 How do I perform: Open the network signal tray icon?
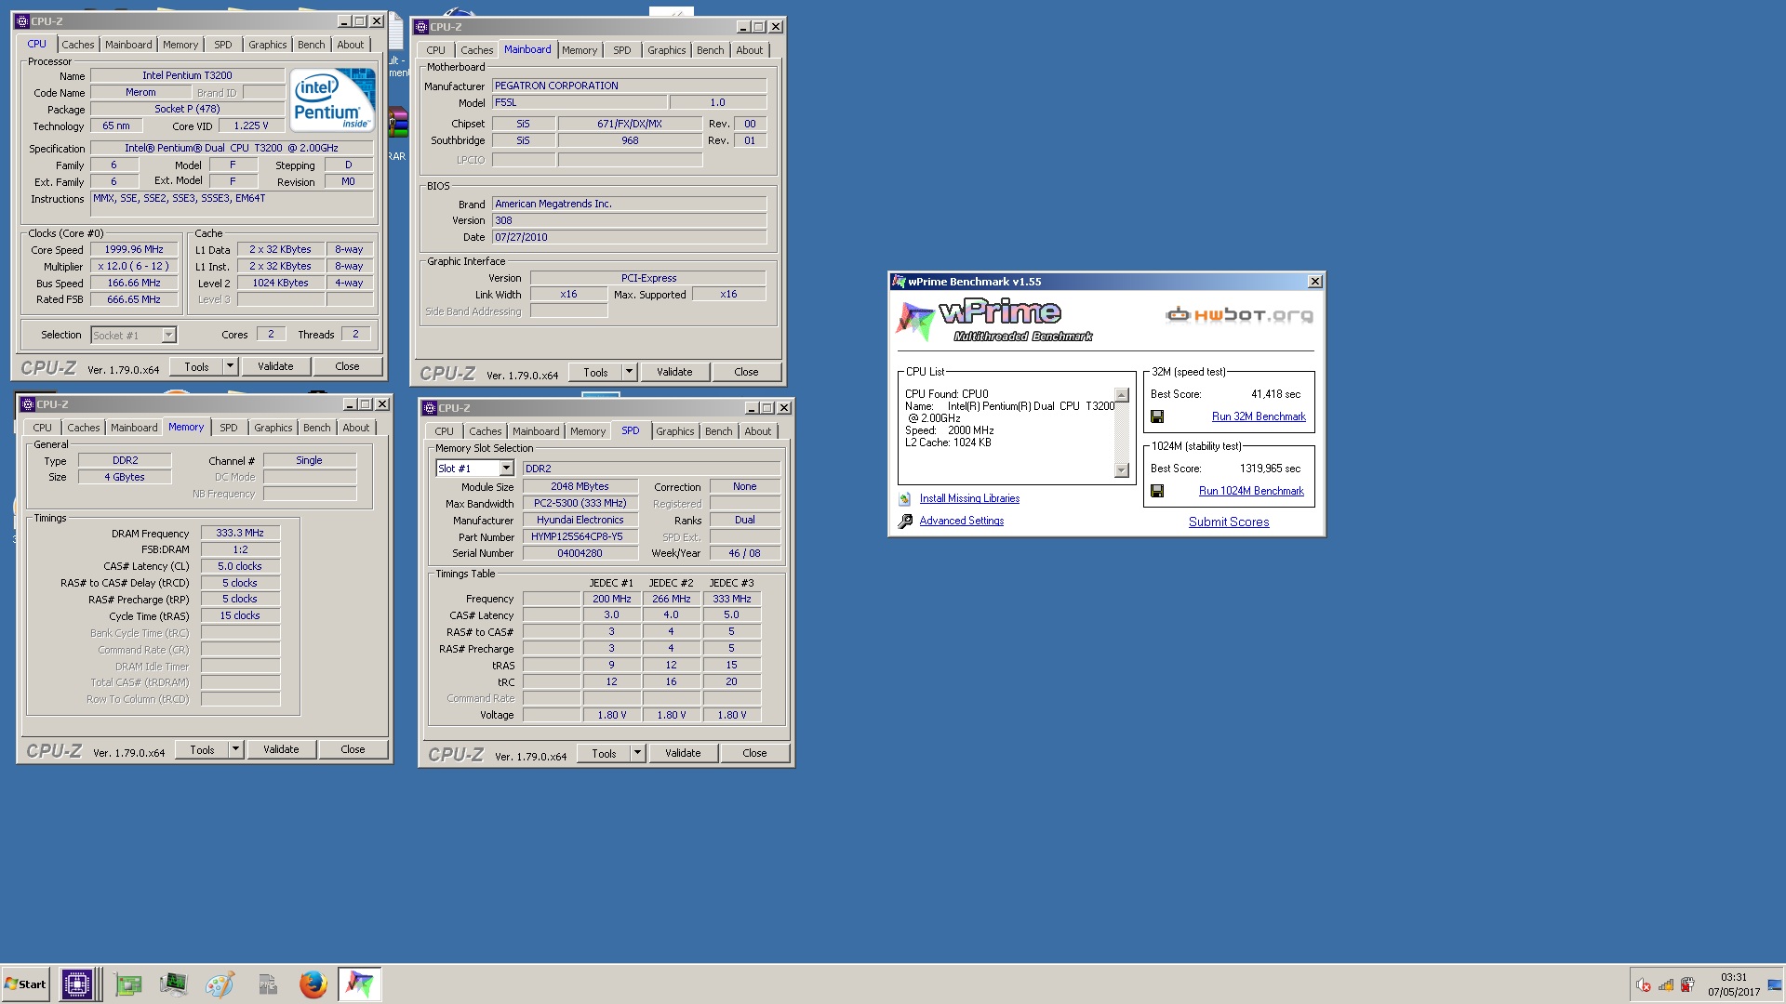[x=1665, y=985]
